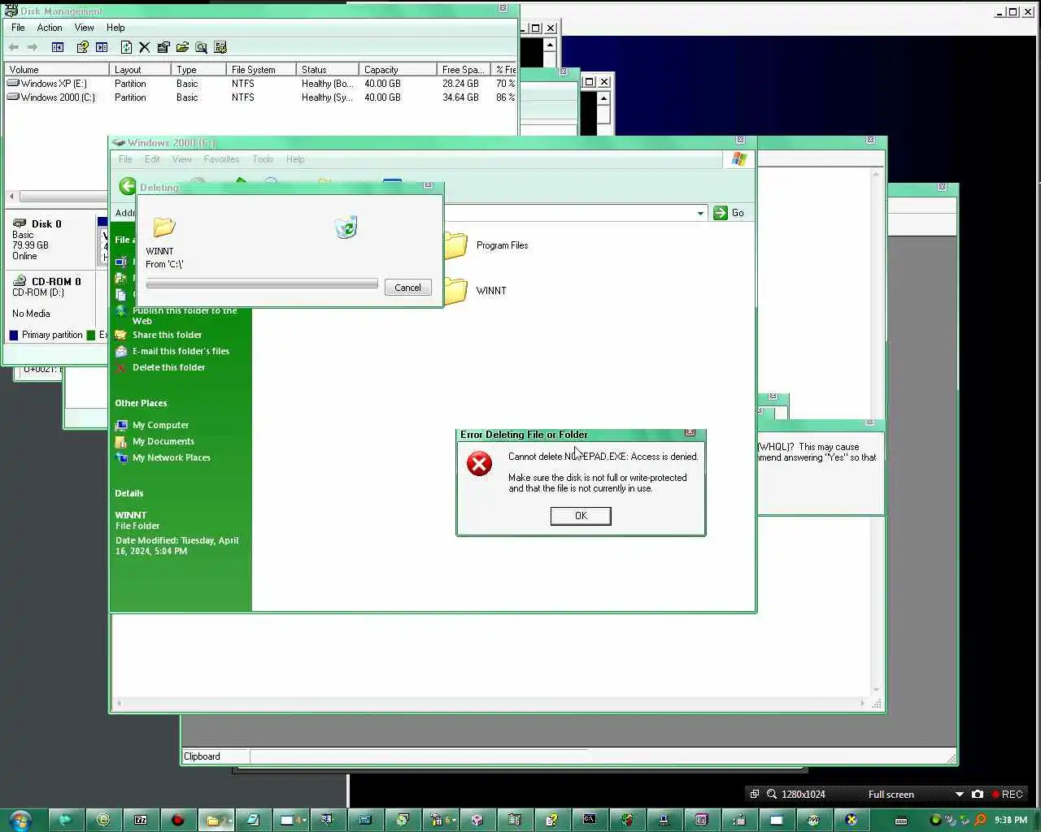Click the Windows flag logo in Explorer window
Image resolution: width=1041 pixels, height=832 pixels.
[x=738, y=159]
